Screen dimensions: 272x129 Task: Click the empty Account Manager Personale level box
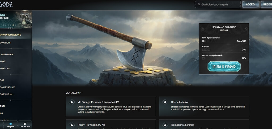pos(203,58)
